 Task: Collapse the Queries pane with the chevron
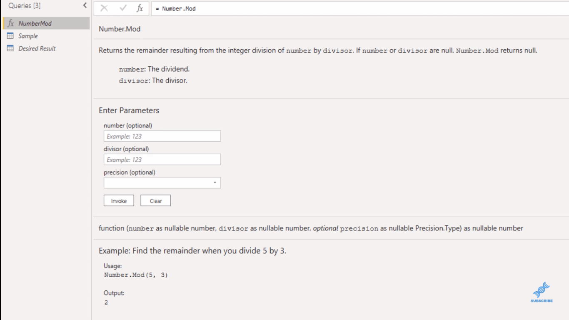85,5
